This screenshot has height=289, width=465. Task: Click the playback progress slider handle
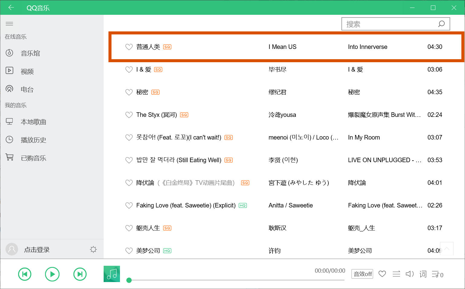[129, 280]
